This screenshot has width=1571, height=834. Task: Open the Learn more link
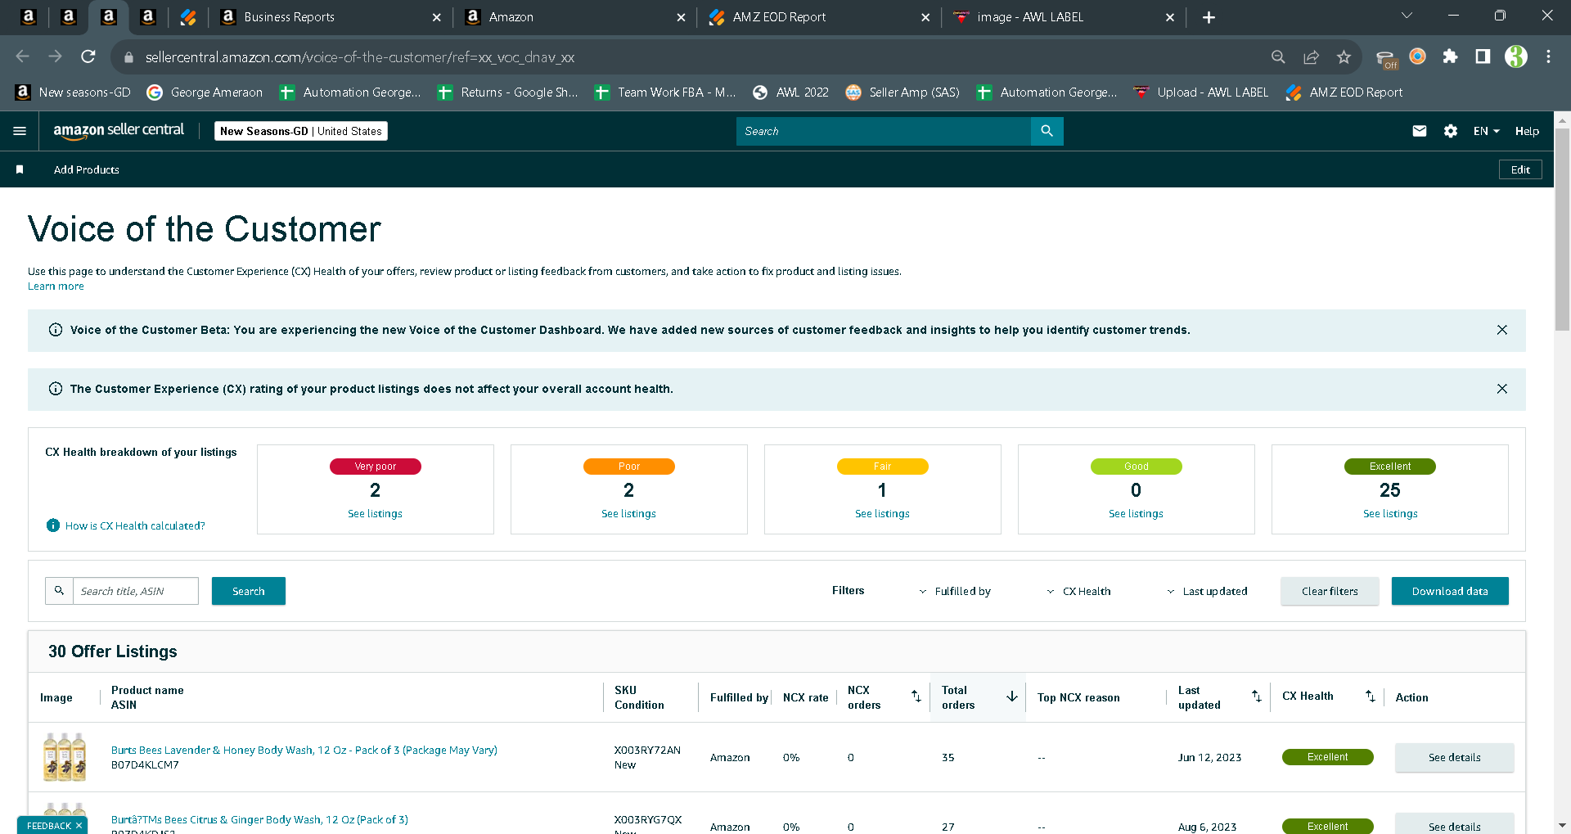(56, 286)
